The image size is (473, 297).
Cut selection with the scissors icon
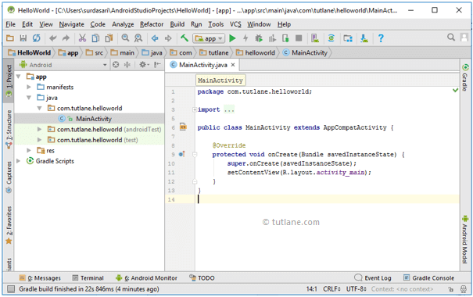click(82, 38)
